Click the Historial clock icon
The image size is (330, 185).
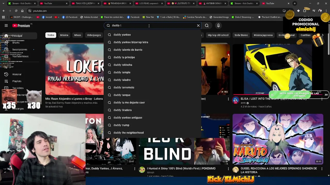point(6,74)
